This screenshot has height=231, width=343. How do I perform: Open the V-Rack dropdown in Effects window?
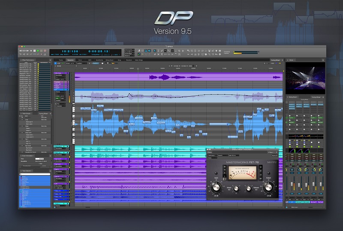point(271,152)
